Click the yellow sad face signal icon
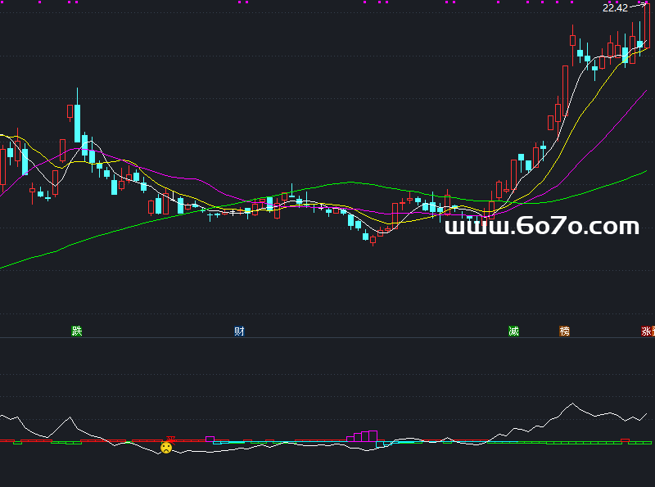The image size is (655, 487). [x=166, y=448]
